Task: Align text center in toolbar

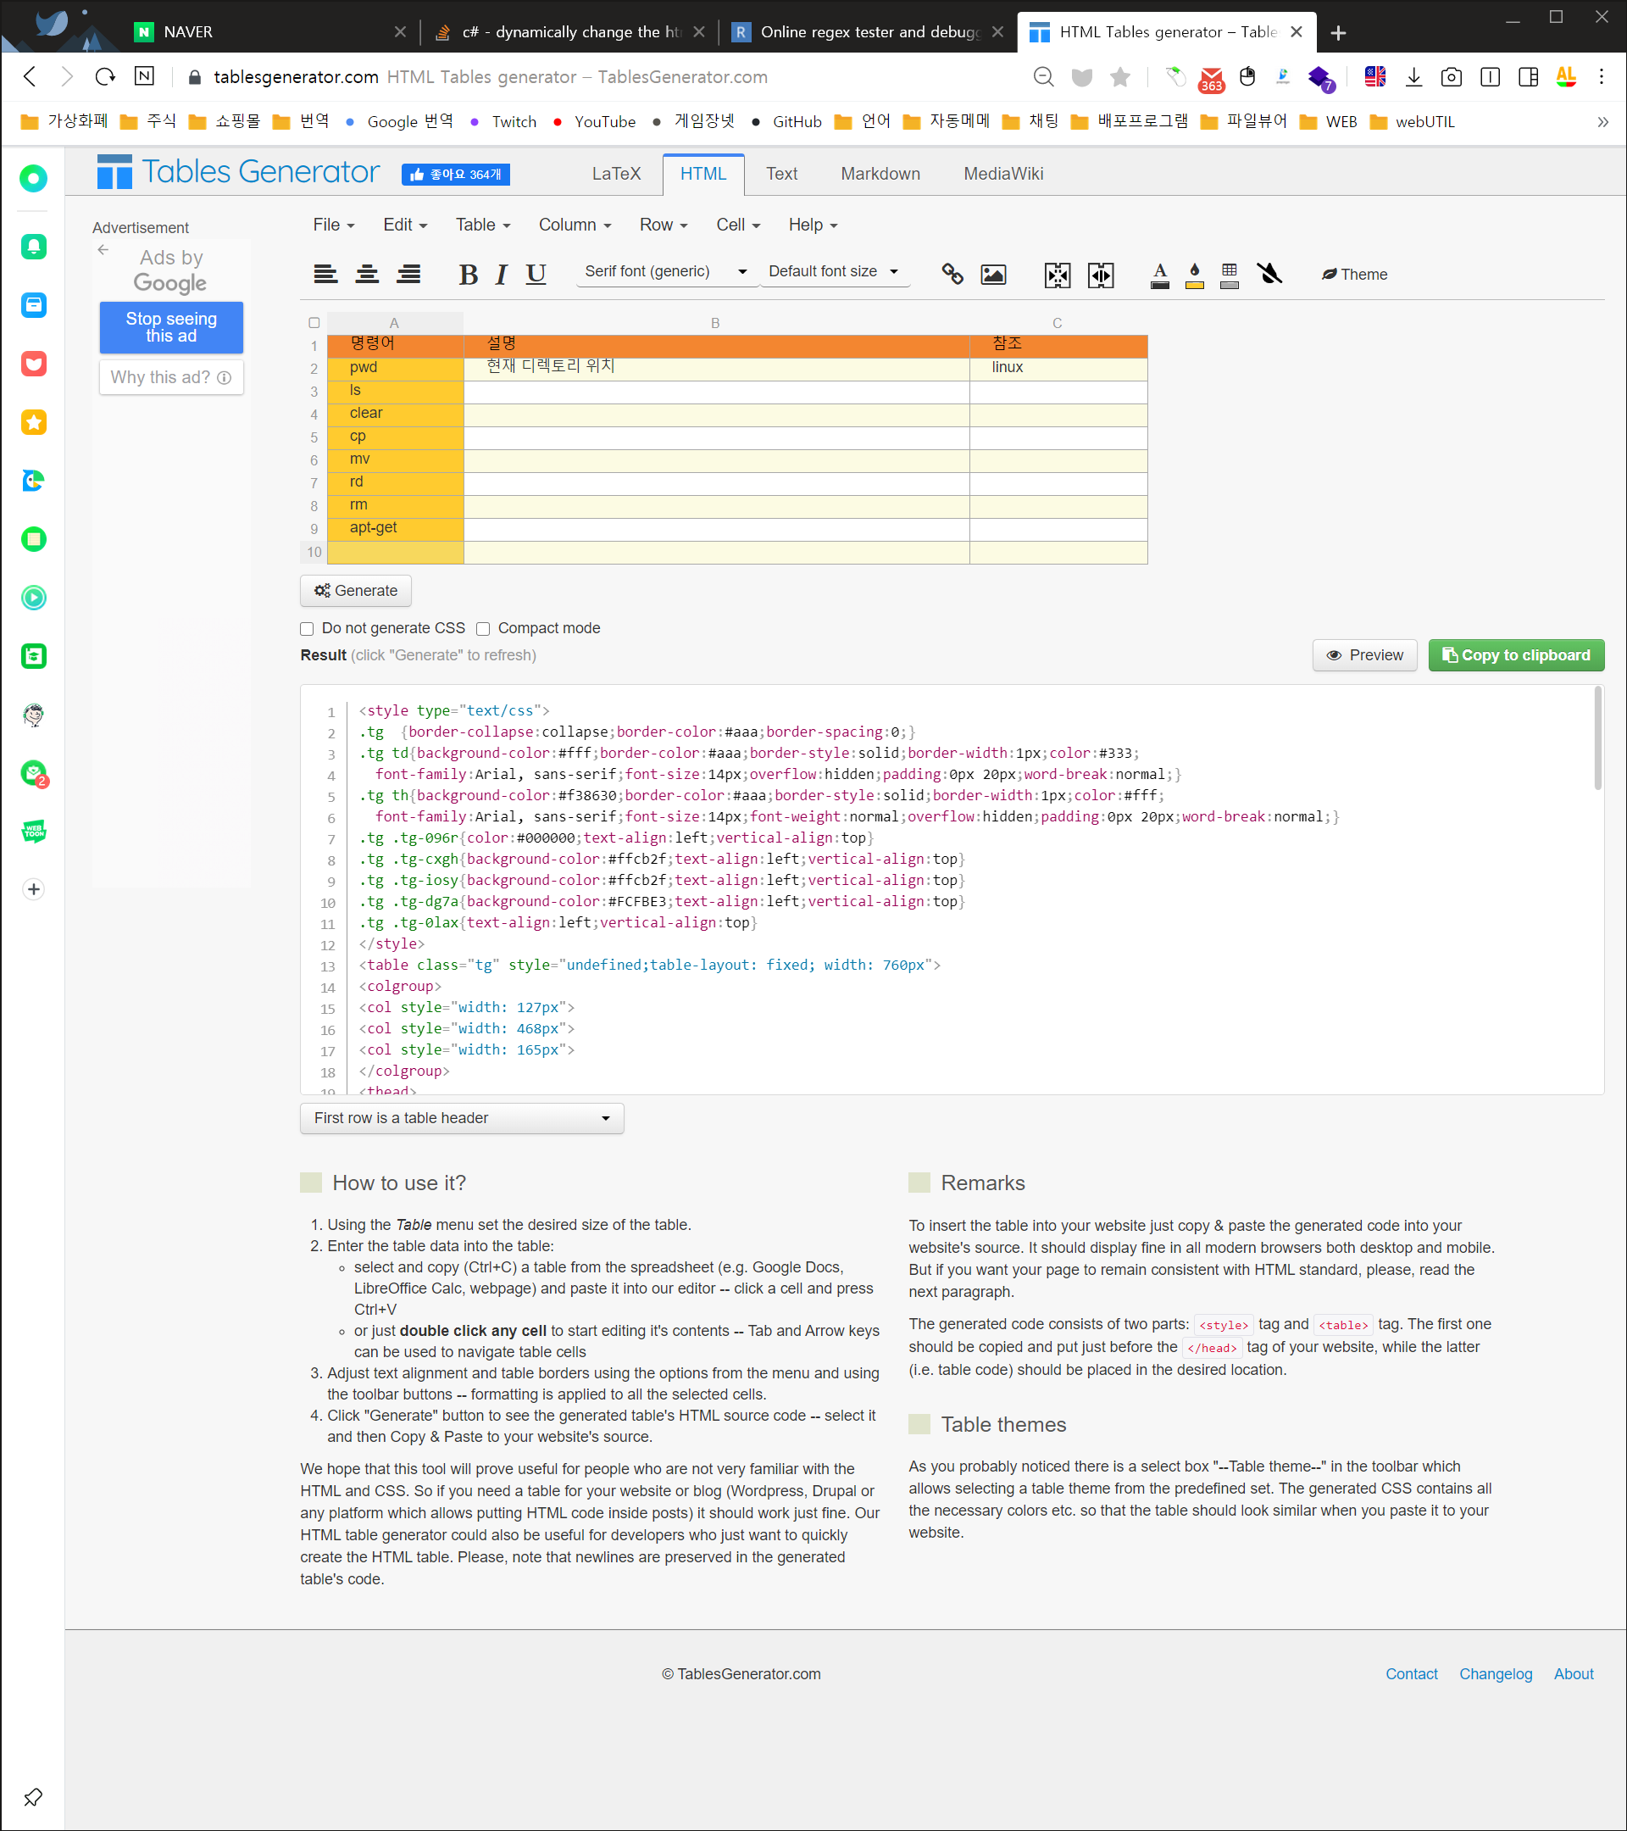Action: 367,274
